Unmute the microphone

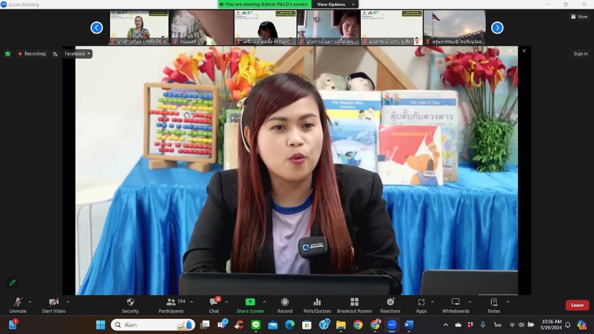(x=18, y=305)
